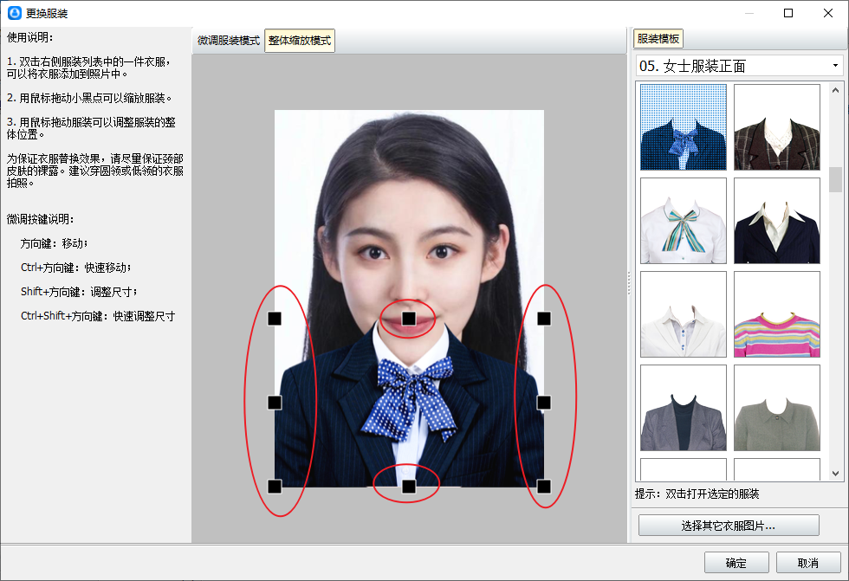Select the 整体缩放模式 tab
This screenshot has height=581, width=849.
[x=300, y=41]
